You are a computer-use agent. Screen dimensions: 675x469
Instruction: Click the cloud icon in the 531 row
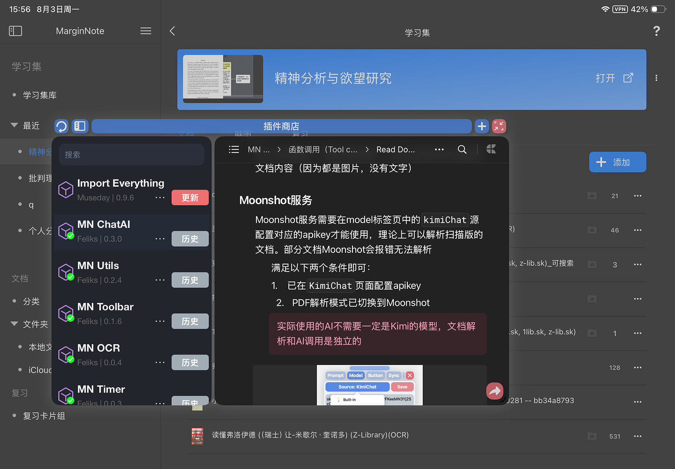[x=592, y=436]
